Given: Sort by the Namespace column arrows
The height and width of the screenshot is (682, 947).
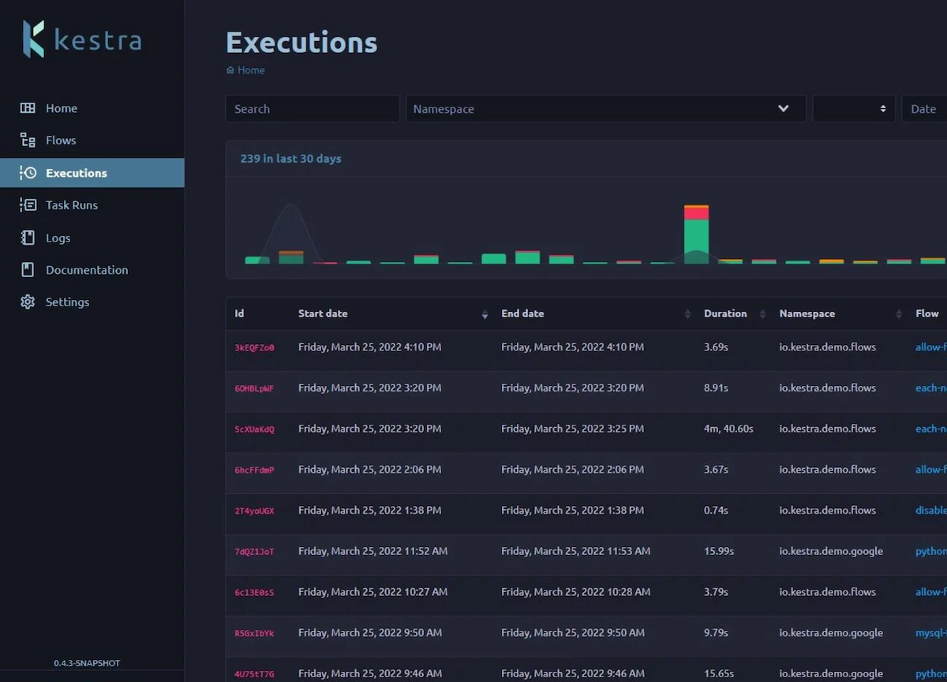Looking at the screenshot, I should (x=899, y=314).
